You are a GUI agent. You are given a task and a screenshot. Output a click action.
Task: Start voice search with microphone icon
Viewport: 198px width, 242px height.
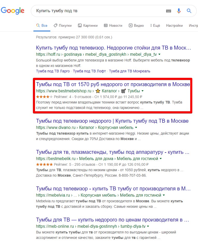(x=179, y=11)
